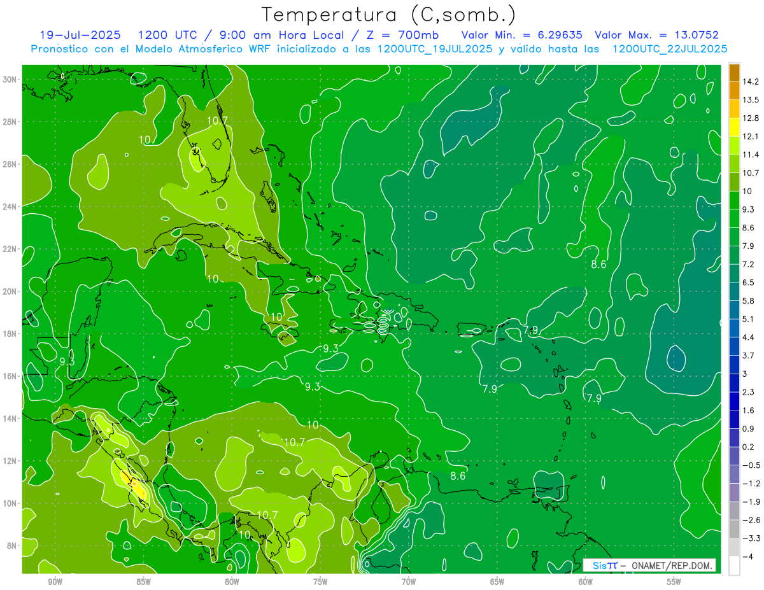764x590 pixels.
Task: Click the 12.8 label on the colorbar
Action: 751,118
